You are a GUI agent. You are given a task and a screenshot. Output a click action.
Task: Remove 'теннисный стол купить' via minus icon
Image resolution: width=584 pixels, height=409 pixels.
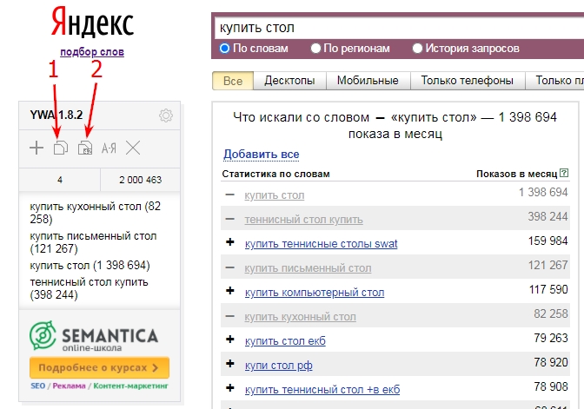(230, 219)
